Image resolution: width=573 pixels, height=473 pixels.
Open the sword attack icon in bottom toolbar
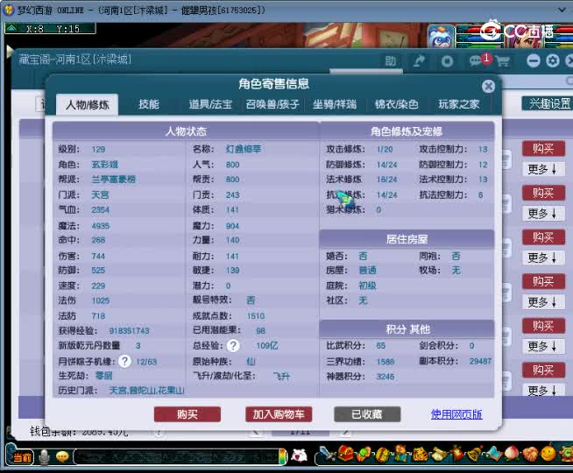tap(328, 454)
